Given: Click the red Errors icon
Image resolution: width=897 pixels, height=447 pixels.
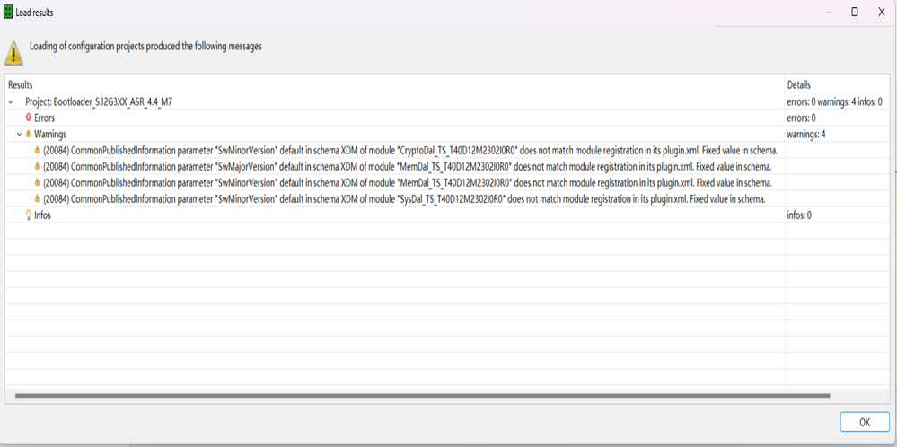Looking at the screenshot, I should click(29, 118).
